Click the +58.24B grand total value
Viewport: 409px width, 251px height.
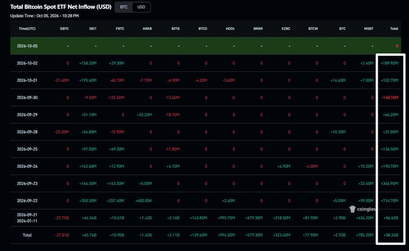[x=391, y=235]
